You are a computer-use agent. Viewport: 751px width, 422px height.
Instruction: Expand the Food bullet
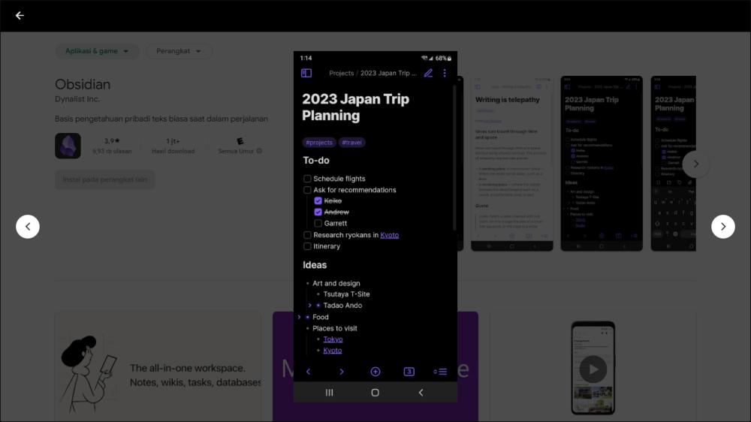(x=300, y=317)
